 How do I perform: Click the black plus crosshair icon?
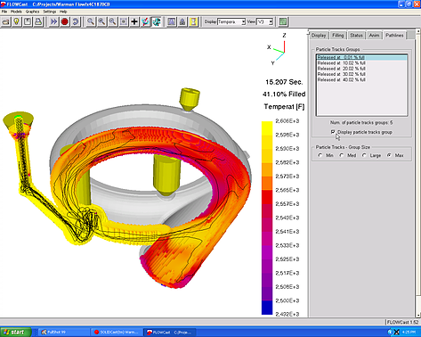point(134,21)
